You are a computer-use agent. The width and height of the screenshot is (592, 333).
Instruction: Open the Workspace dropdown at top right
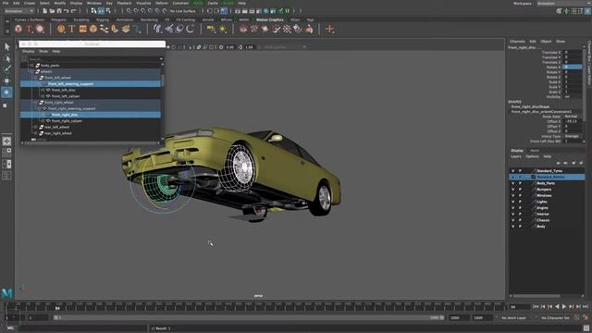pos(563,4)
